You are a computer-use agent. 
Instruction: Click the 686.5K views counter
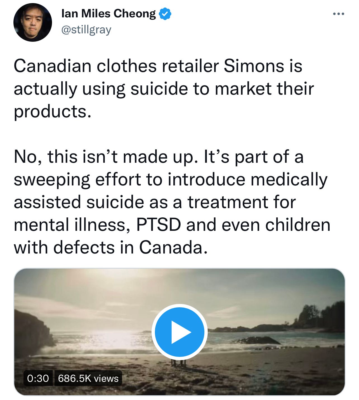click(88, 378)
